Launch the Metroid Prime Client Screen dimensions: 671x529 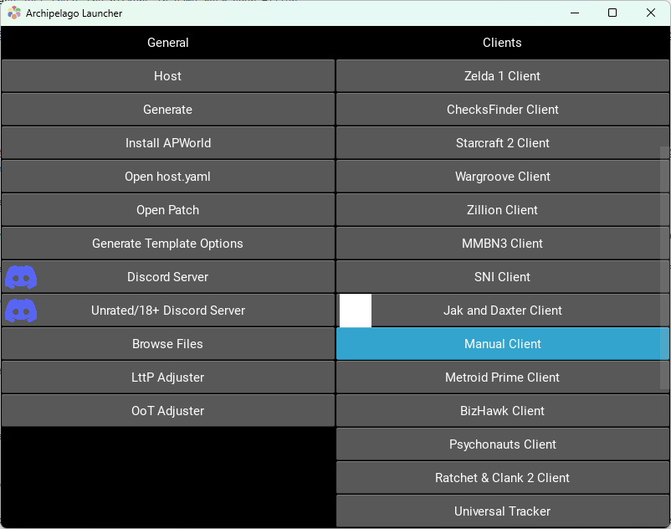[x=502, y=377]
